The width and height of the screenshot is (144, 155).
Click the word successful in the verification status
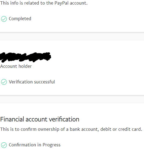tap(45, 82)
